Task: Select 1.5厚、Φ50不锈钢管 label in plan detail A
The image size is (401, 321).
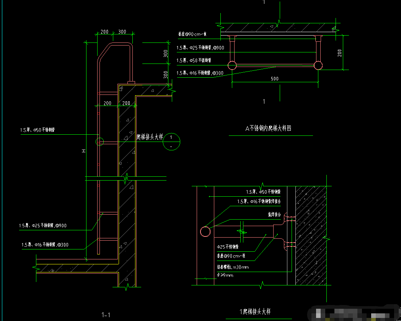Action: click(194, 60)
